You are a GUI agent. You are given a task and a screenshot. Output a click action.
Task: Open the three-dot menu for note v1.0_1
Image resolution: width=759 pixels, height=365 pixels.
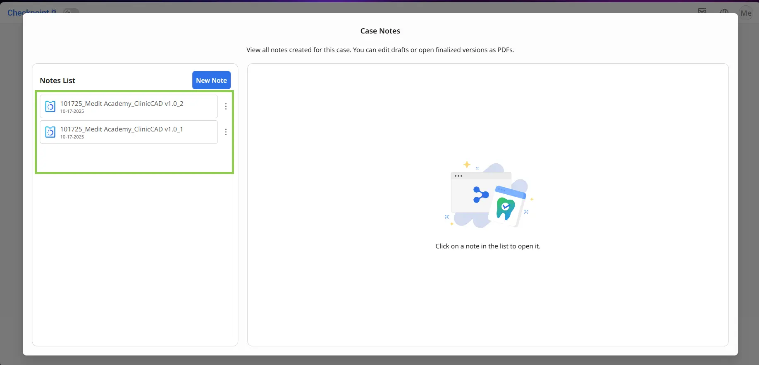226,132
